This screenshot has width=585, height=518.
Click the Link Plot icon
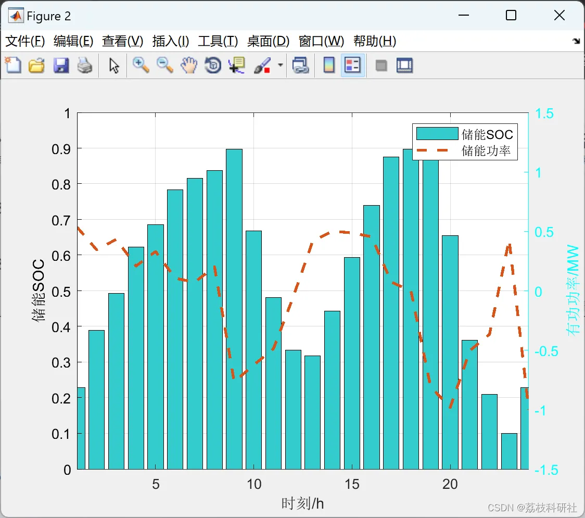click(x=300, y=65)
